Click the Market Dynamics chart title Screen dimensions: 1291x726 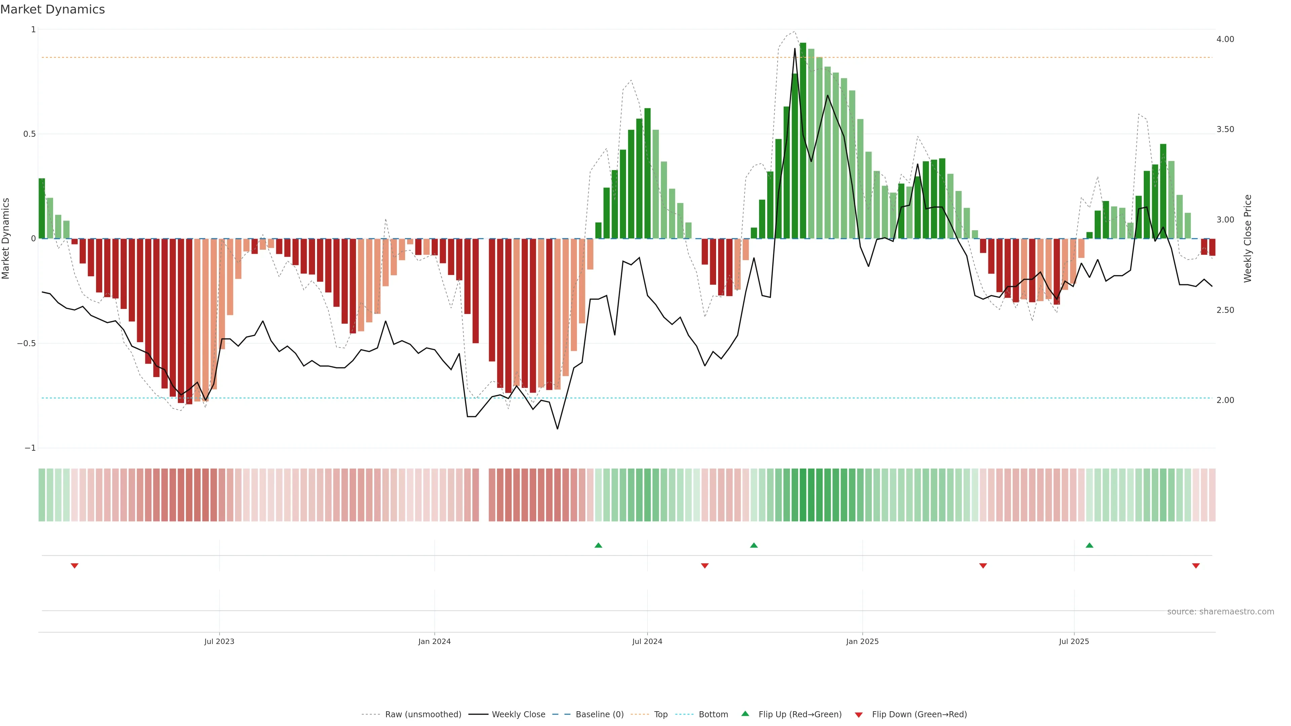53,9
